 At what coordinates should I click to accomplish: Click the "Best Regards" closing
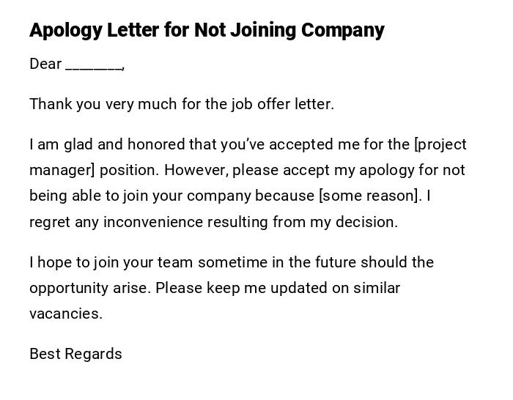click(x=75, y=355)
